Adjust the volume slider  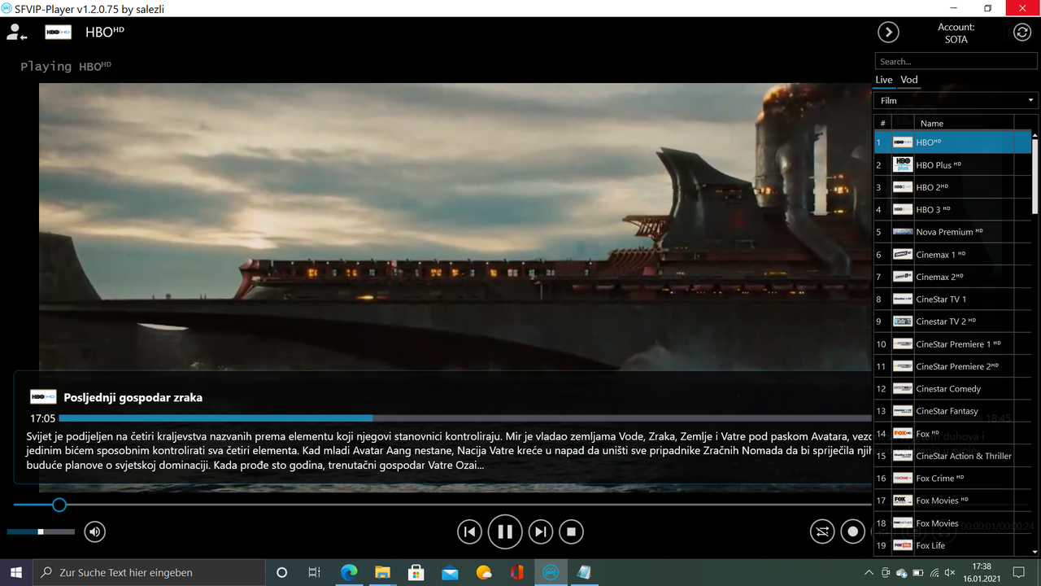(x=41, y=532)
